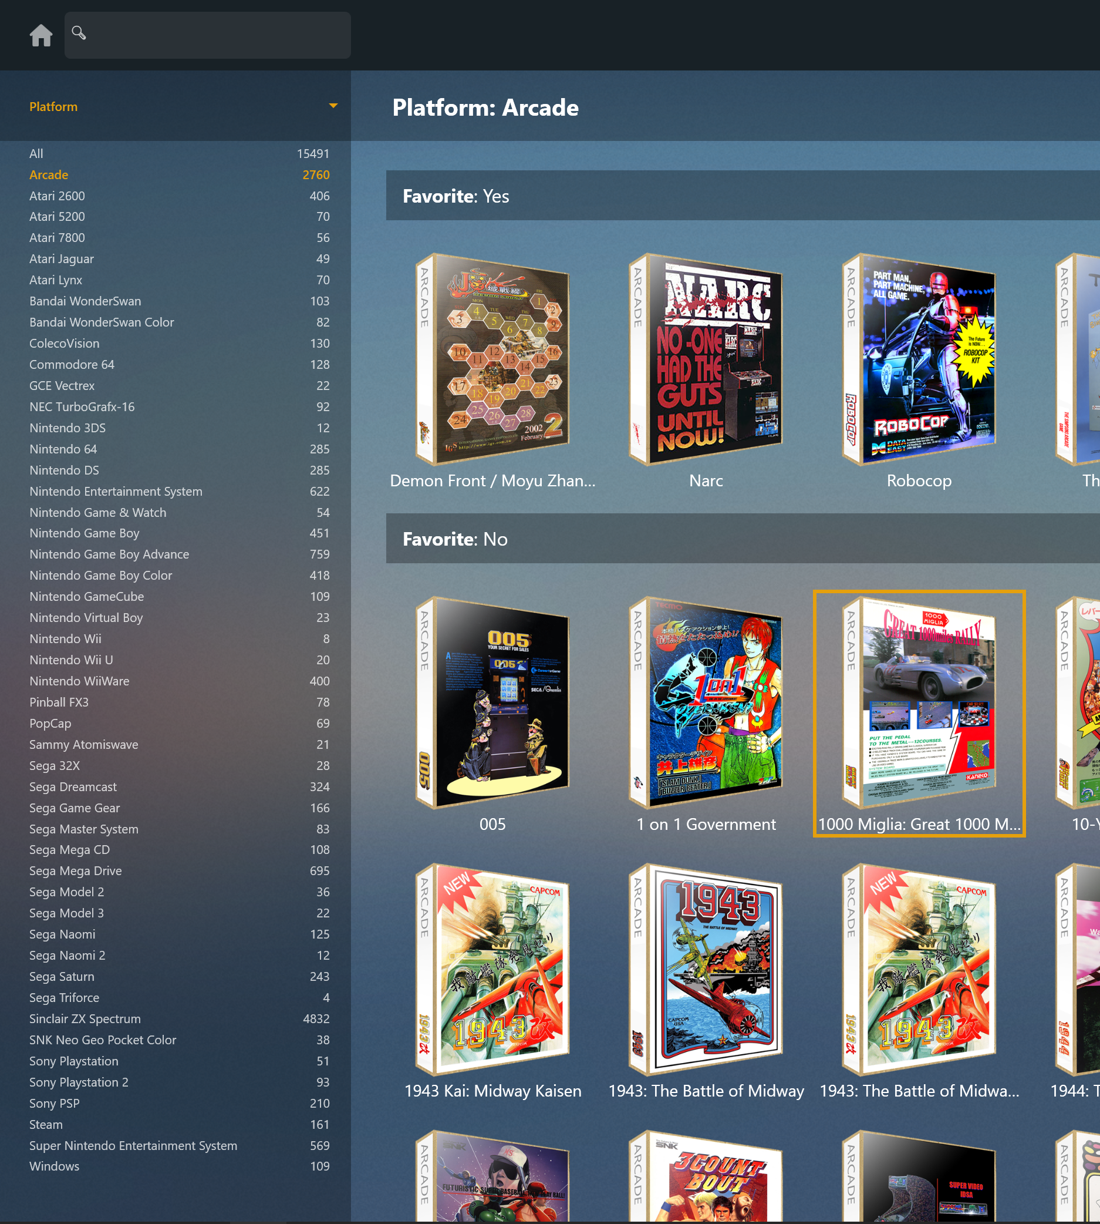Screen dimensions: 1100x1224
Task: Collapse the Favorite: Yes group header
Action: [x=743, y=196]
